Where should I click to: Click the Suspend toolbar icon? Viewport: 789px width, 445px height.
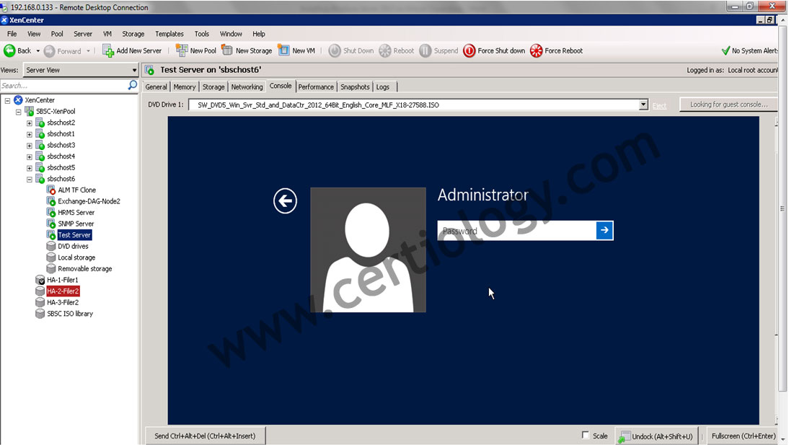[x=426, y=50]
